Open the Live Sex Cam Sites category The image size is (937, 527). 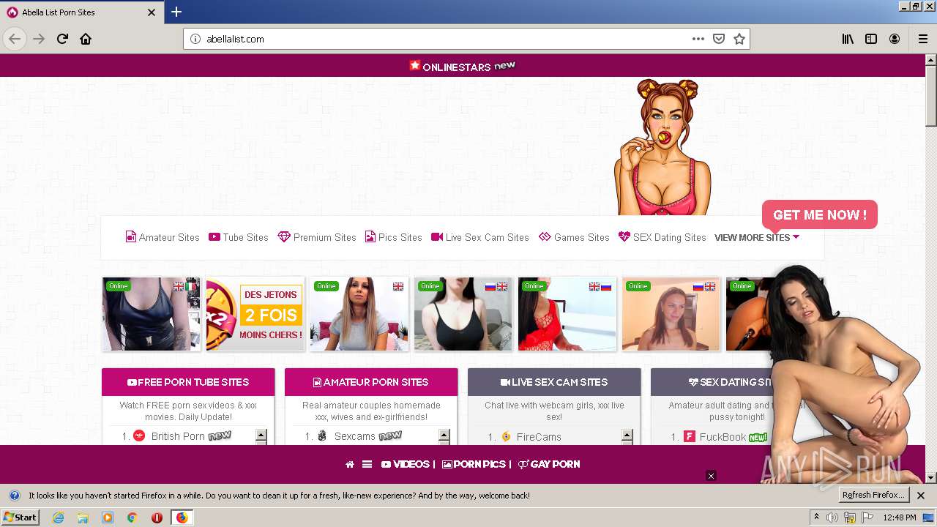(480, 237)
